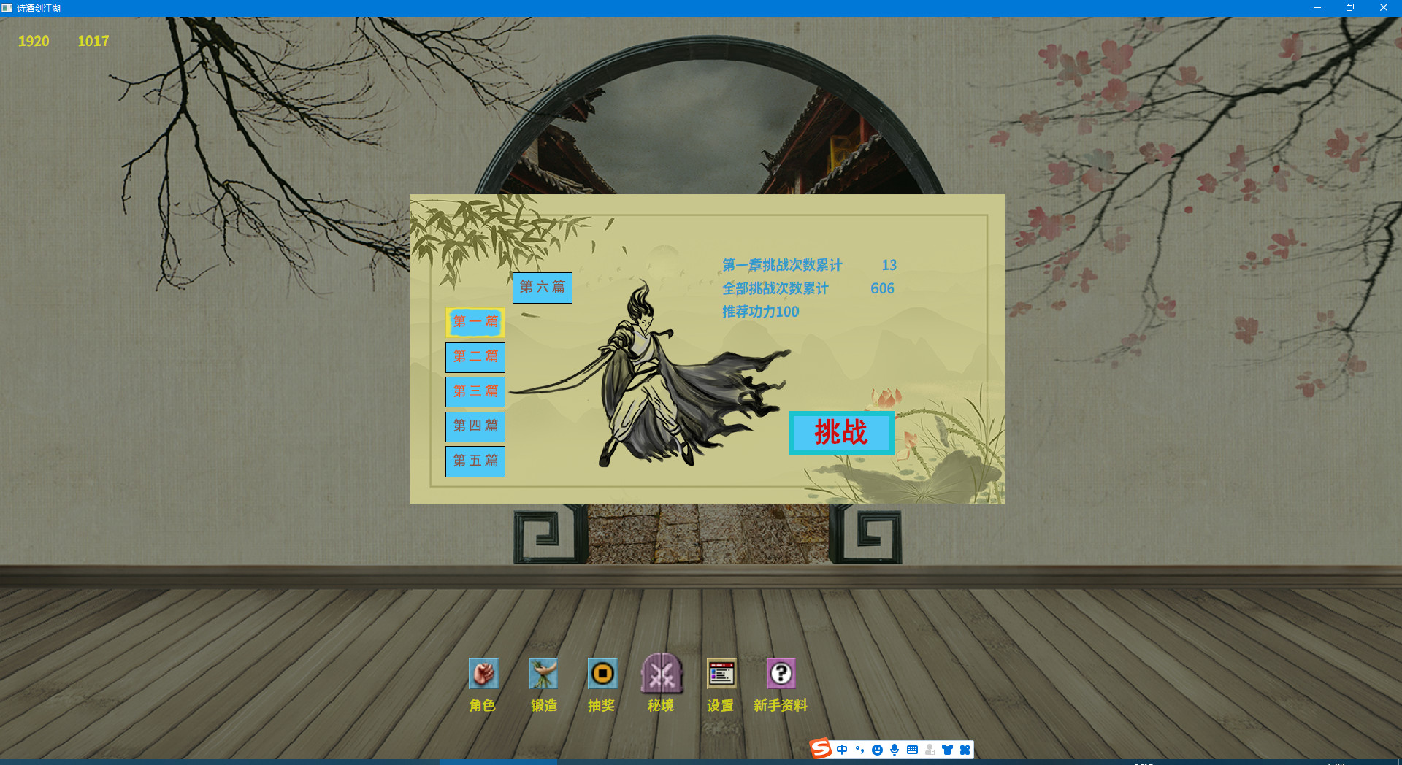Image resolution: width=1402 pixels, height=765 pixels.
Task: Switch to chapter 第三篇
Action: (x=475, y=392)
